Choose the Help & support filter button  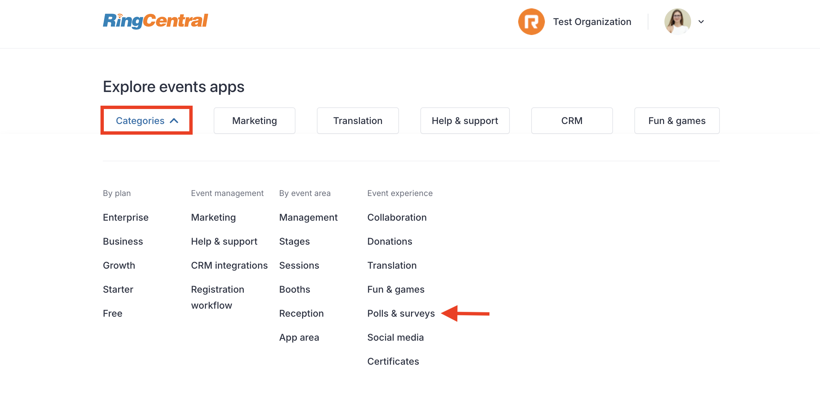[465, 121]
